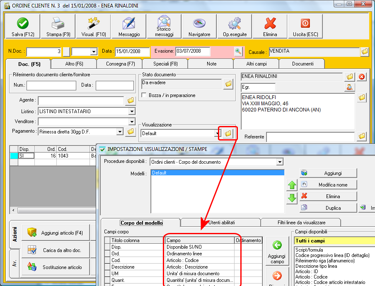The width and height of the screenshot is (375, 286).
Task: Click order grid cell 1043
Action: (x=73, y=156)
